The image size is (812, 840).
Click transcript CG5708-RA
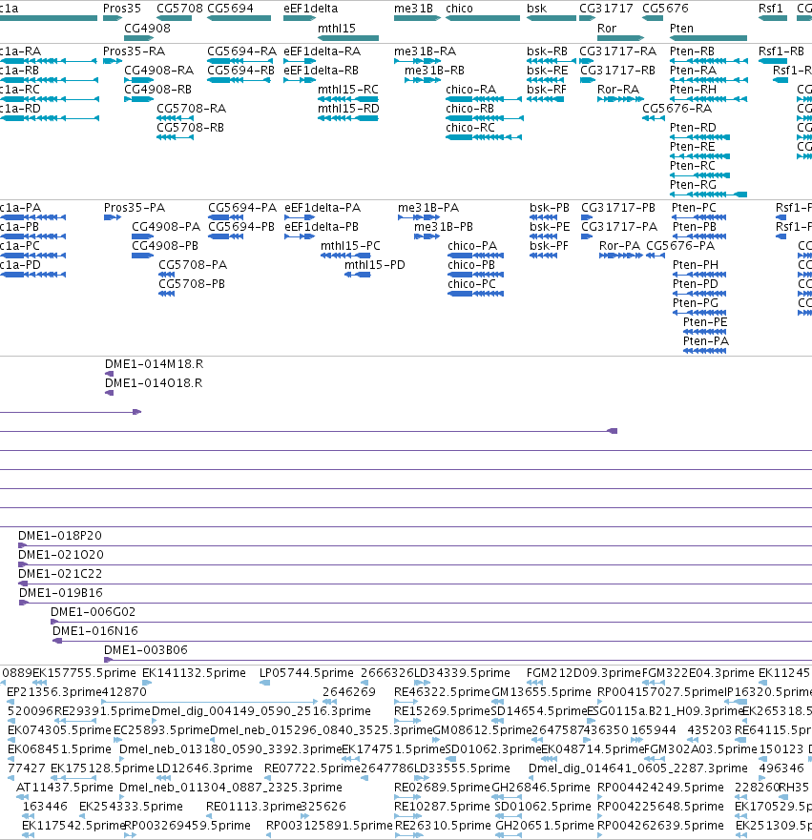[x=192, y=109]
